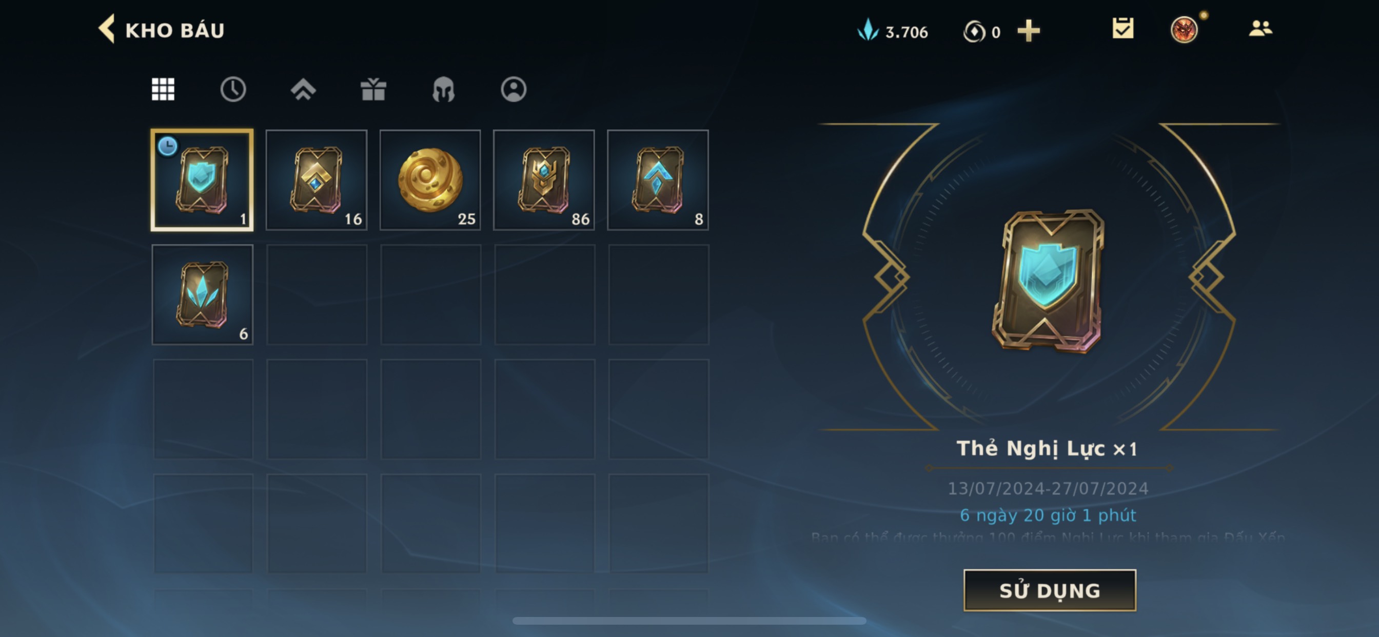Select the double chevron boost filter
1379x637 pixels.
[303, 89]
